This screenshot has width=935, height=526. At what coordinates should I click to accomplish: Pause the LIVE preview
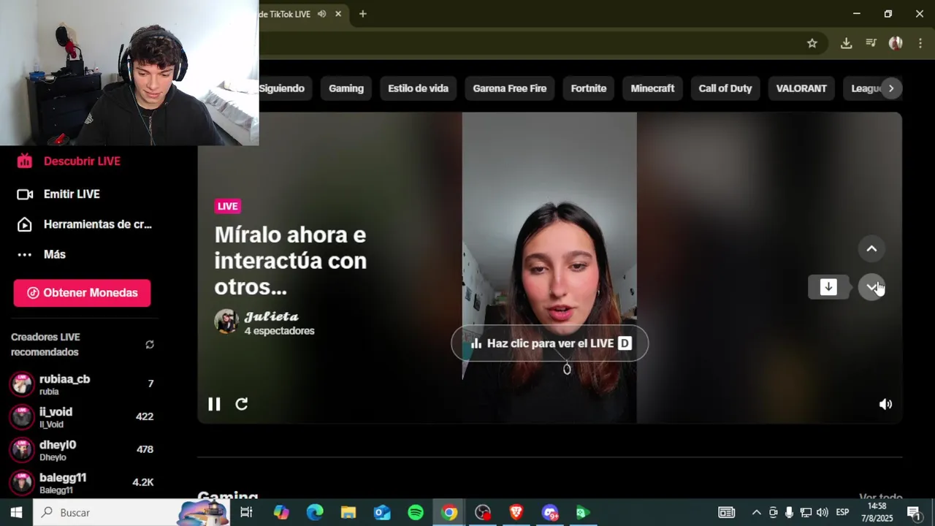click(214, 404)
